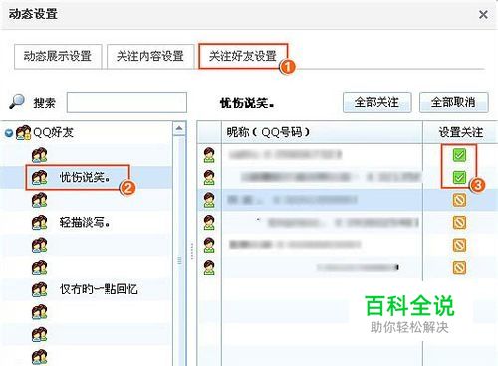Click the unnamed group icon directly above 仅有的一點回忆
The image size is (498, 366).
39,268
